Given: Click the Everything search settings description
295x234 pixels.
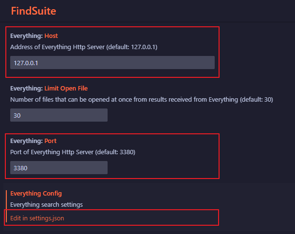Looking at the screenshot, I should 46,205.
